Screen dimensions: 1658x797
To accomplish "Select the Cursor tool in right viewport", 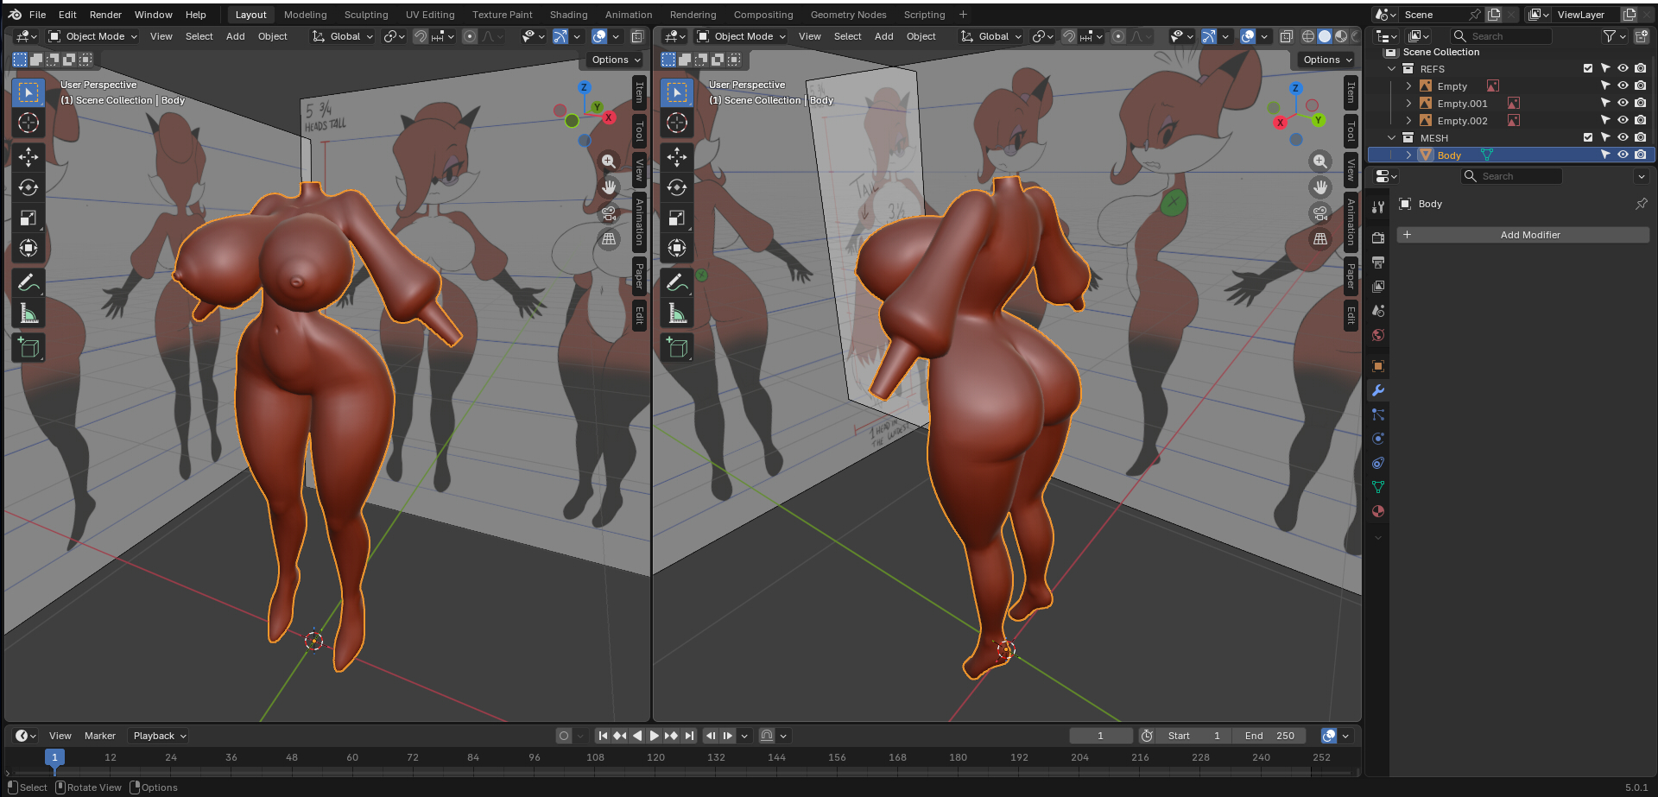I will (677, 123).
